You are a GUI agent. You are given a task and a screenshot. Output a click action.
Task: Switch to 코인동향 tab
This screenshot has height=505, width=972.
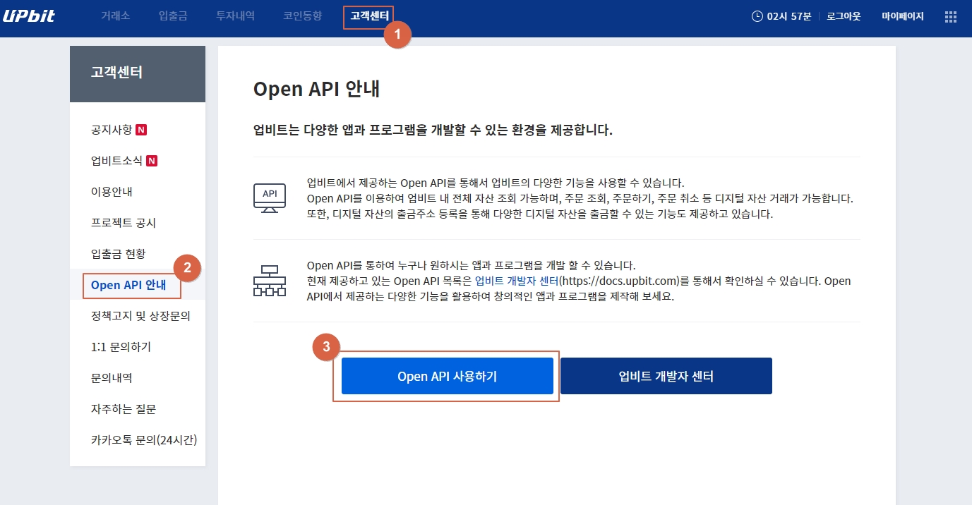click(302, 16)
